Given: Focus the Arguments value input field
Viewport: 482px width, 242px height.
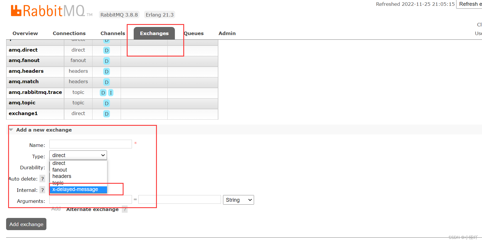Looking at the screenshot, I should (180, 199).
